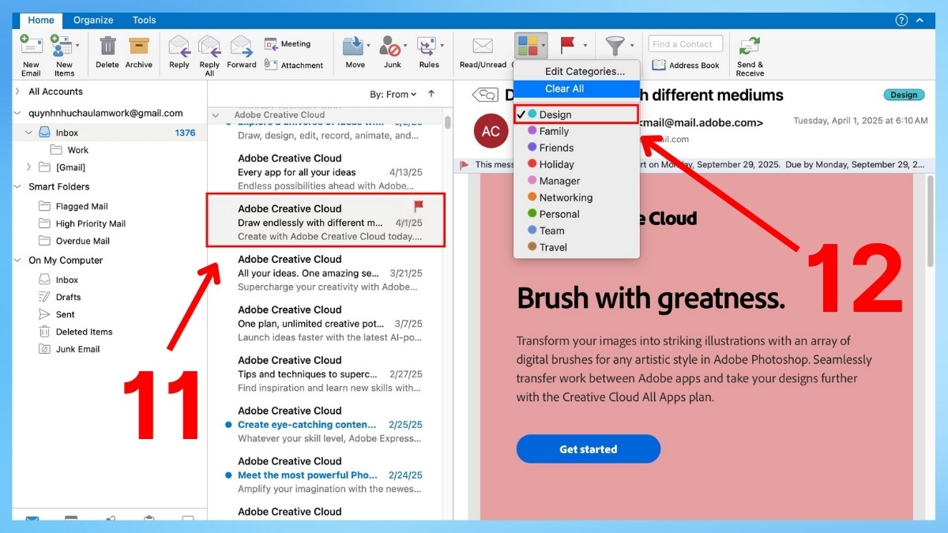948x533 pixels.
Task: Switch to the Tools ribbon tab
Action: [145, 21]
